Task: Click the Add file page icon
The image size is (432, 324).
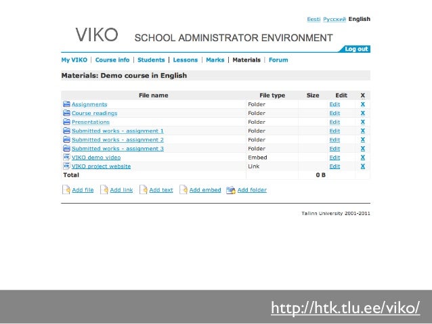Action: pos(66,189)
